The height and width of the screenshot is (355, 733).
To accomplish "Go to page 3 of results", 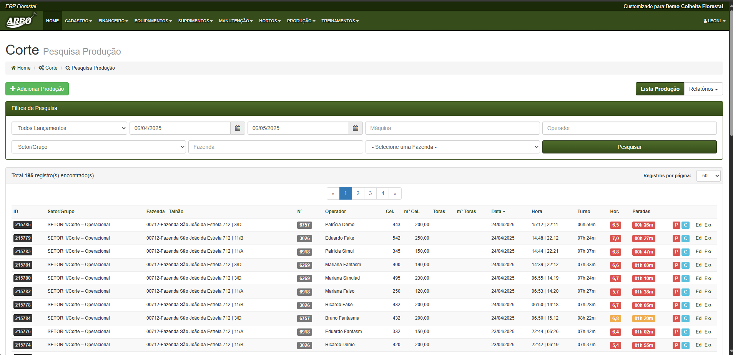I will (x=370, y=193).
